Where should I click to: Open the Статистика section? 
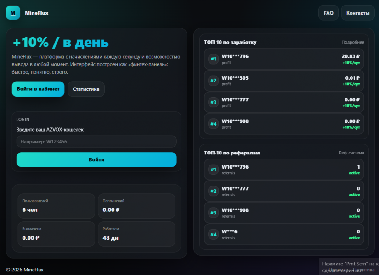[86, 89]
